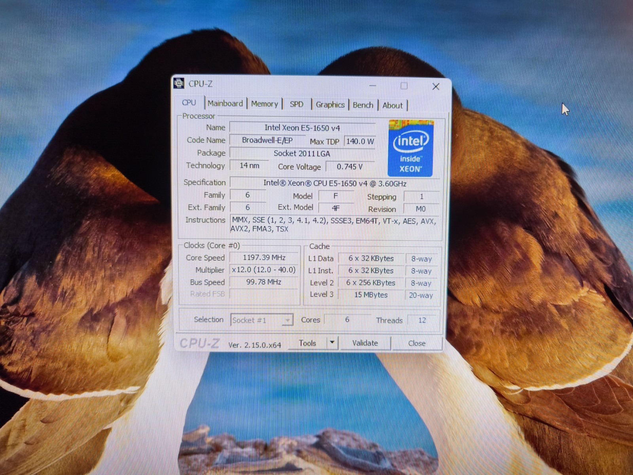
Task: Click the Instructions list text
Action: (x=335, y=225)
